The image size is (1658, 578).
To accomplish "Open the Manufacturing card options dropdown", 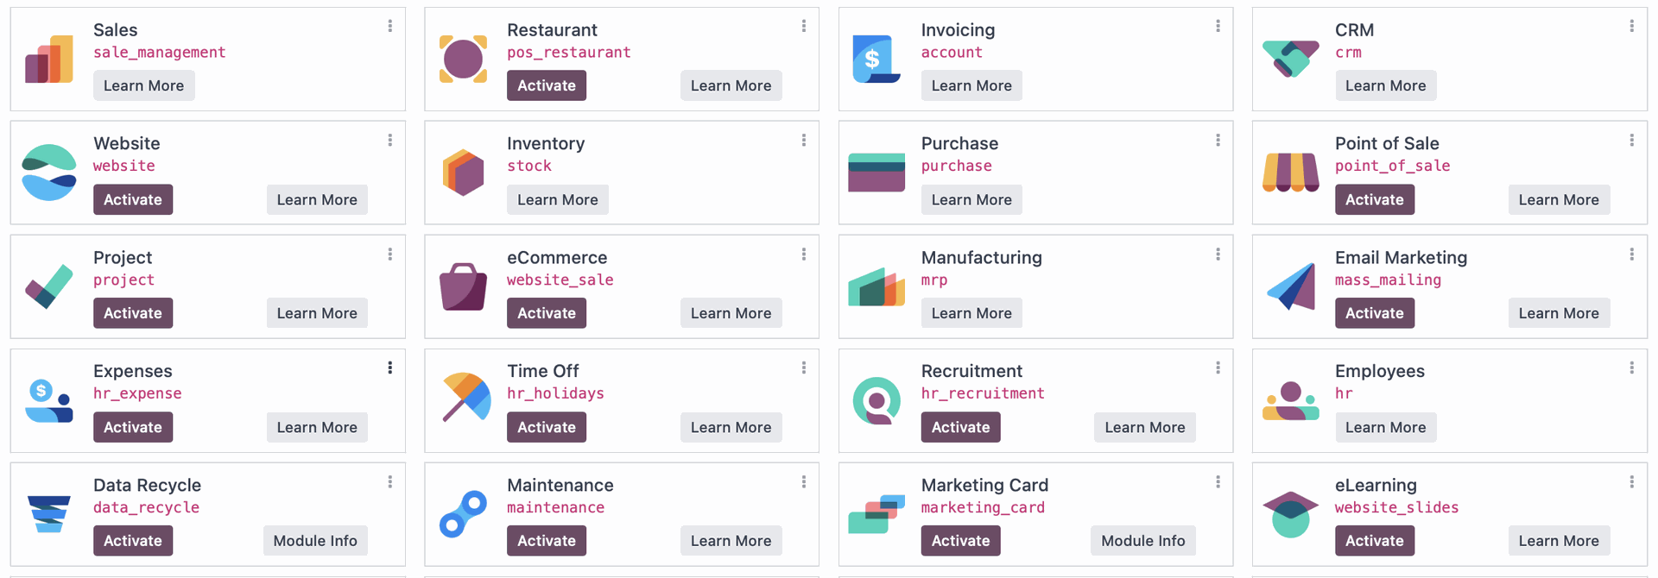I will point(1218,254).
